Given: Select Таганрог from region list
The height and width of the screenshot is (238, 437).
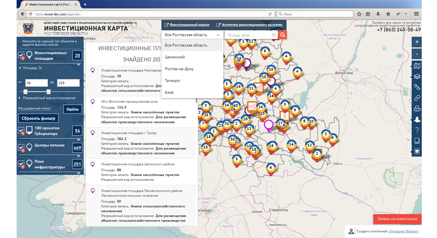Looking at the screenshot, I should [x=192, y=81].
